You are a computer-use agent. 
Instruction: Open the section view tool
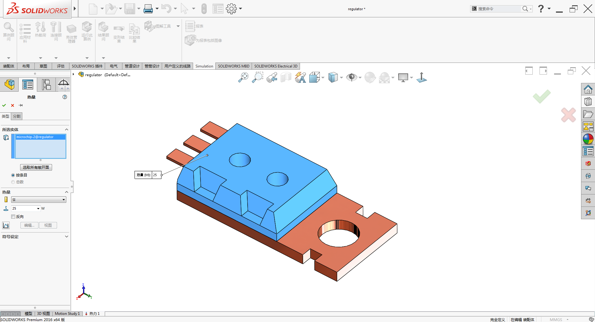click(x=286, y=77)
